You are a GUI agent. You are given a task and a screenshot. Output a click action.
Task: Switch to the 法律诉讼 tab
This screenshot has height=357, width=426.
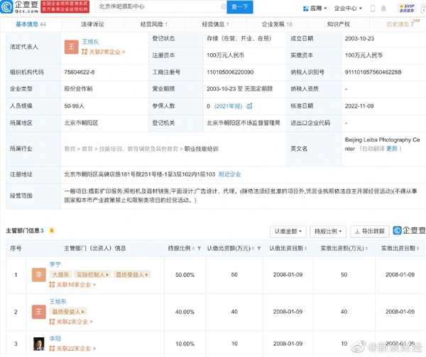[x=92, y=24]
